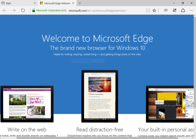Close the Microsoft Edge Welcome tab
The height and width of the screenshot is (139, 196).
tap(73, 3)
